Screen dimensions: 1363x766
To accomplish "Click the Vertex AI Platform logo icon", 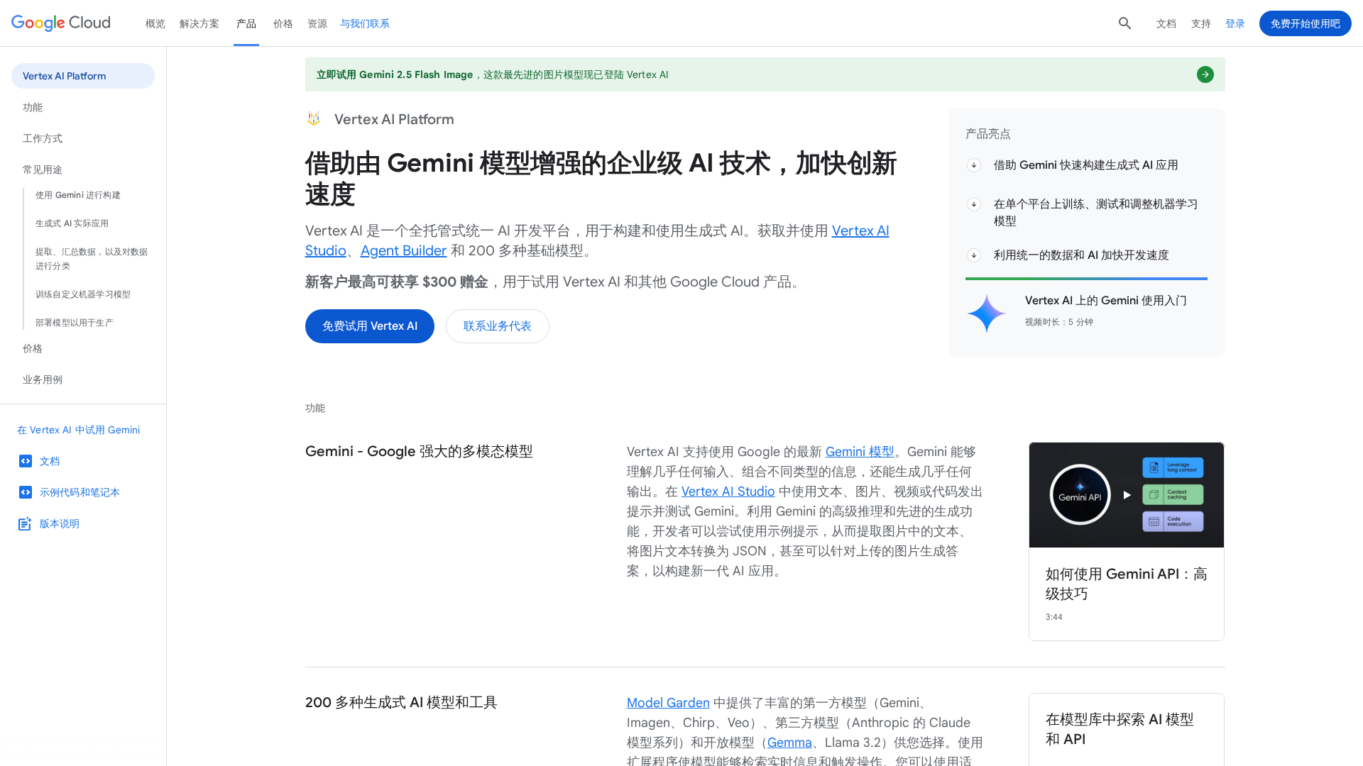I will tap(314, 118).
